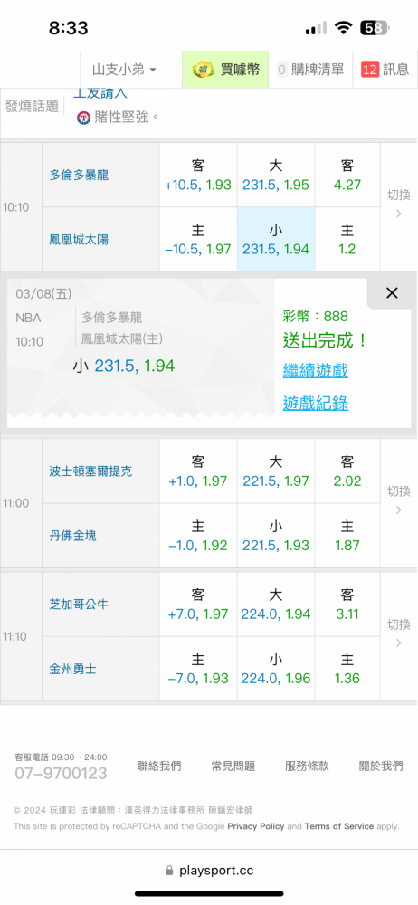
Task: Open the 山支小弟 account dropdown
Action: tap(124, 70)
